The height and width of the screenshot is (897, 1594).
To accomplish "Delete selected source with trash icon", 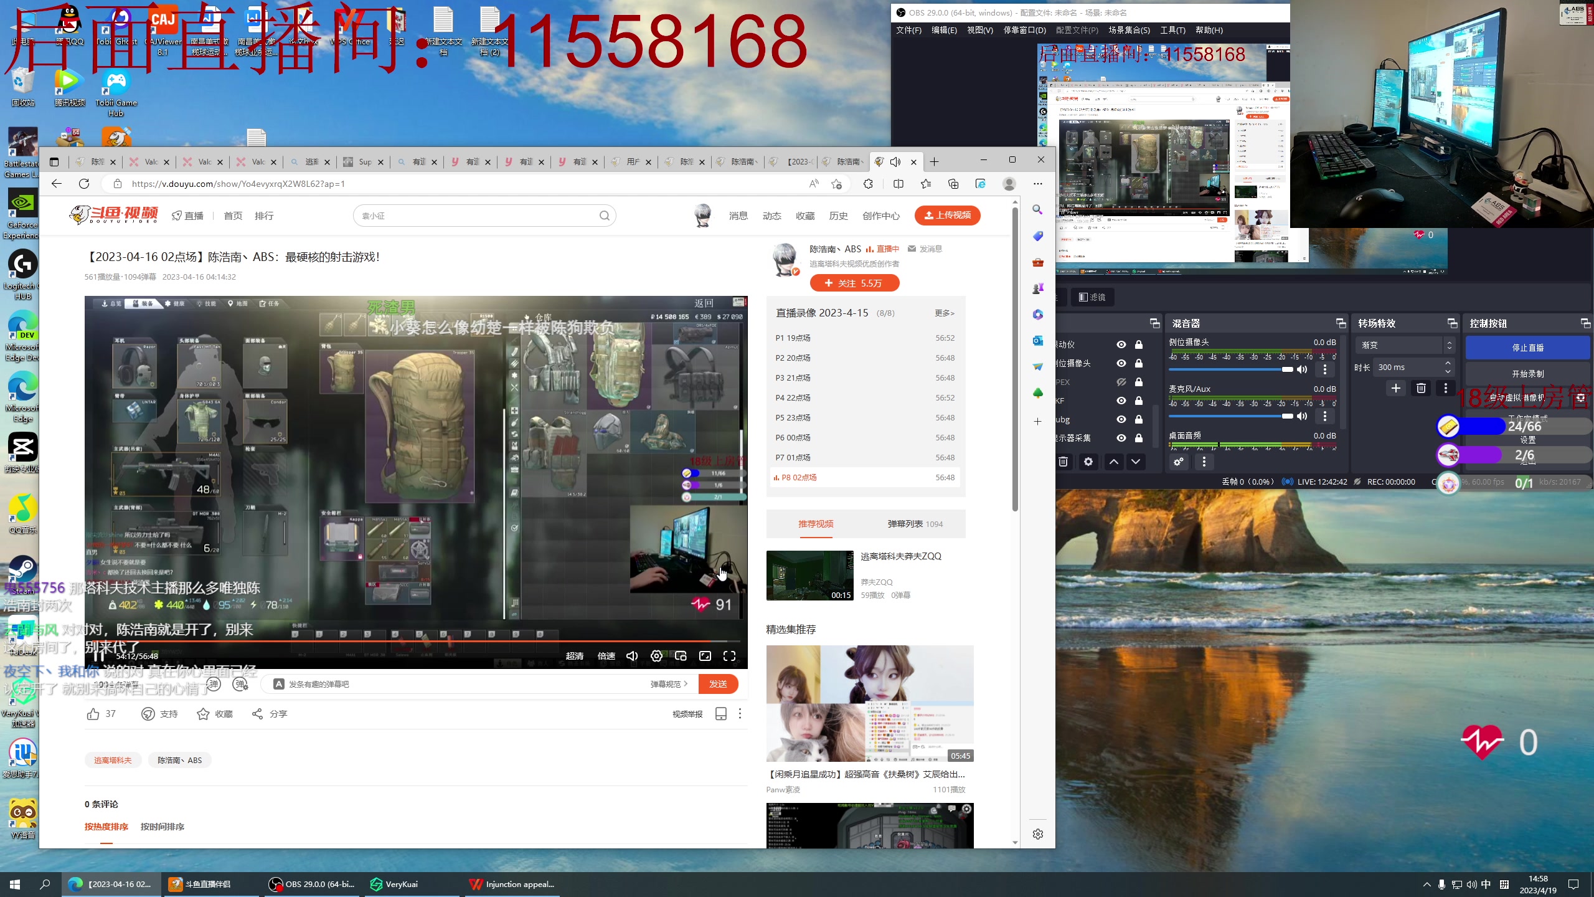I will (x=1063, y=462).
